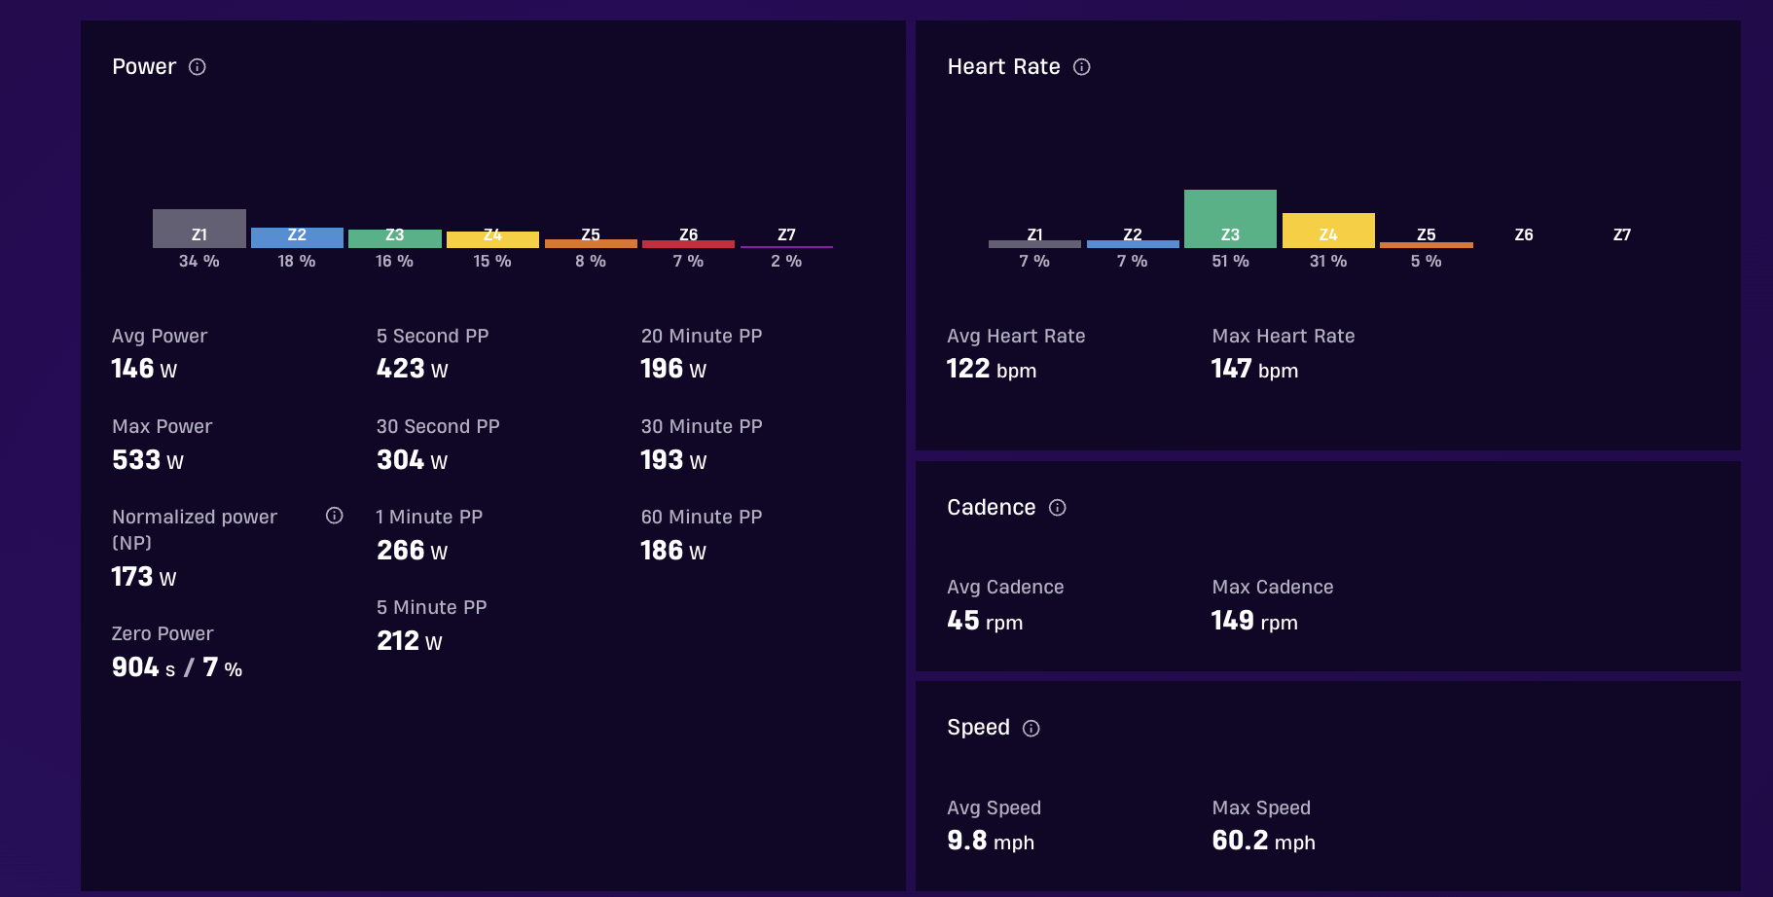Click the Avg Heart Rate value 122 bpm
This screenshot has width=1773, height=897.
point(992,369)
